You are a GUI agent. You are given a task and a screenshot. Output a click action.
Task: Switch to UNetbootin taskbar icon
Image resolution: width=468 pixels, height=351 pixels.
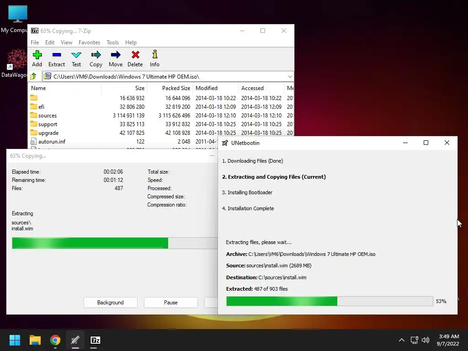(x=75, y=340)
